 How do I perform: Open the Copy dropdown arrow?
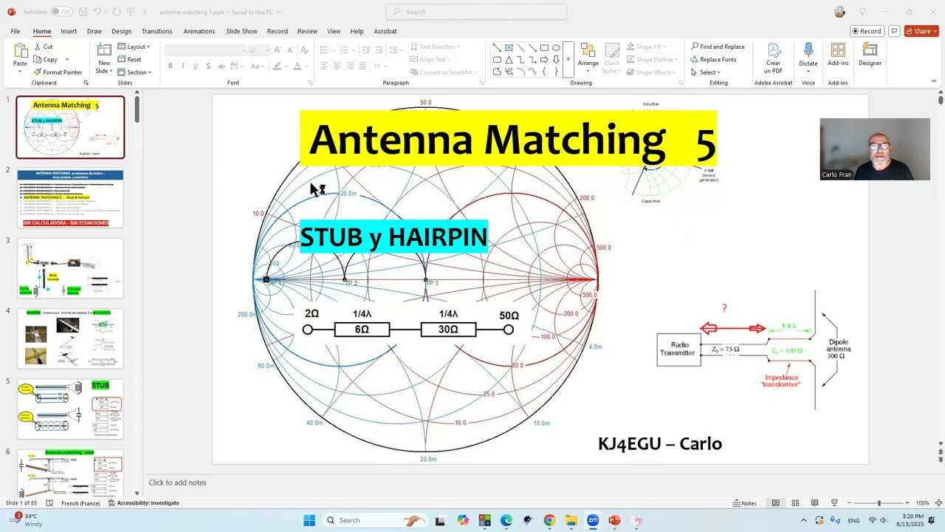[67, 60]
